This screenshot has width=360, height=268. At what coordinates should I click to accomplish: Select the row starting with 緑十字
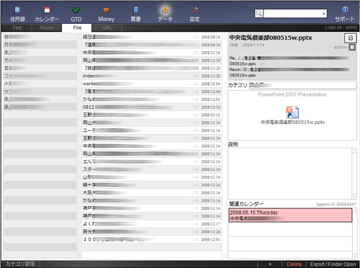(x=152, y=185)
